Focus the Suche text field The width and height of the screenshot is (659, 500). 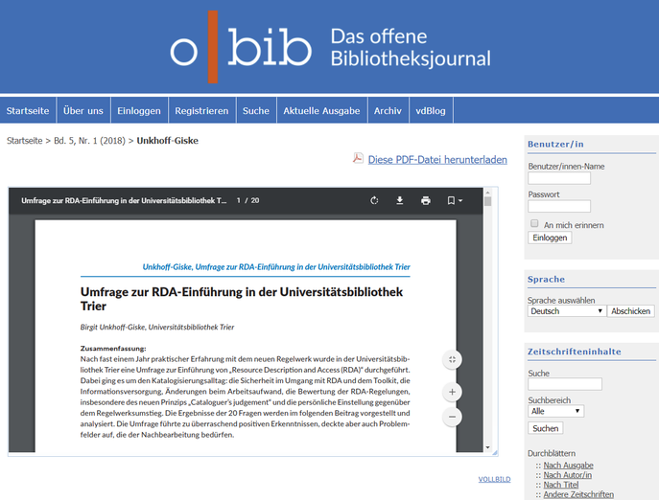coord(565,384)
